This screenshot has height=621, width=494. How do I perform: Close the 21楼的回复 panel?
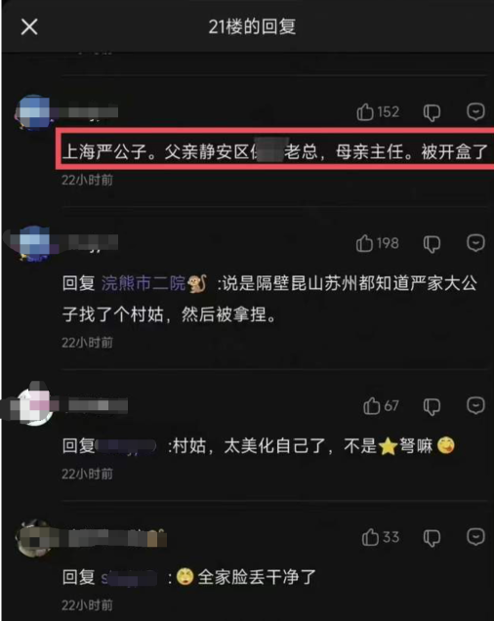tap(29, 27)
